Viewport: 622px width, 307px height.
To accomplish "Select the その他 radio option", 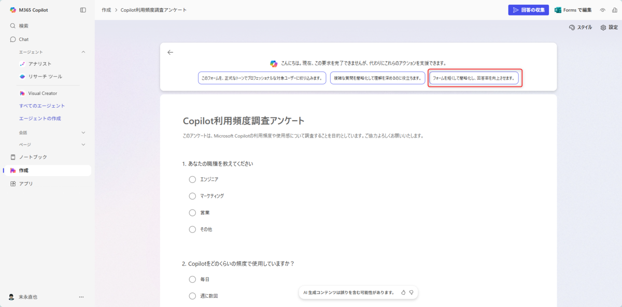I will point(192,229).
